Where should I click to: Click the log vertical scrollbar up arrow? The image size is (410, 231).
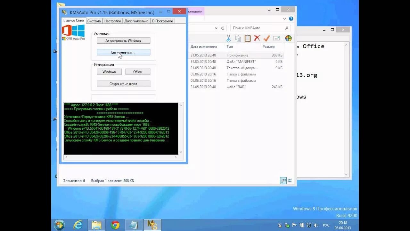coord(181,105)
